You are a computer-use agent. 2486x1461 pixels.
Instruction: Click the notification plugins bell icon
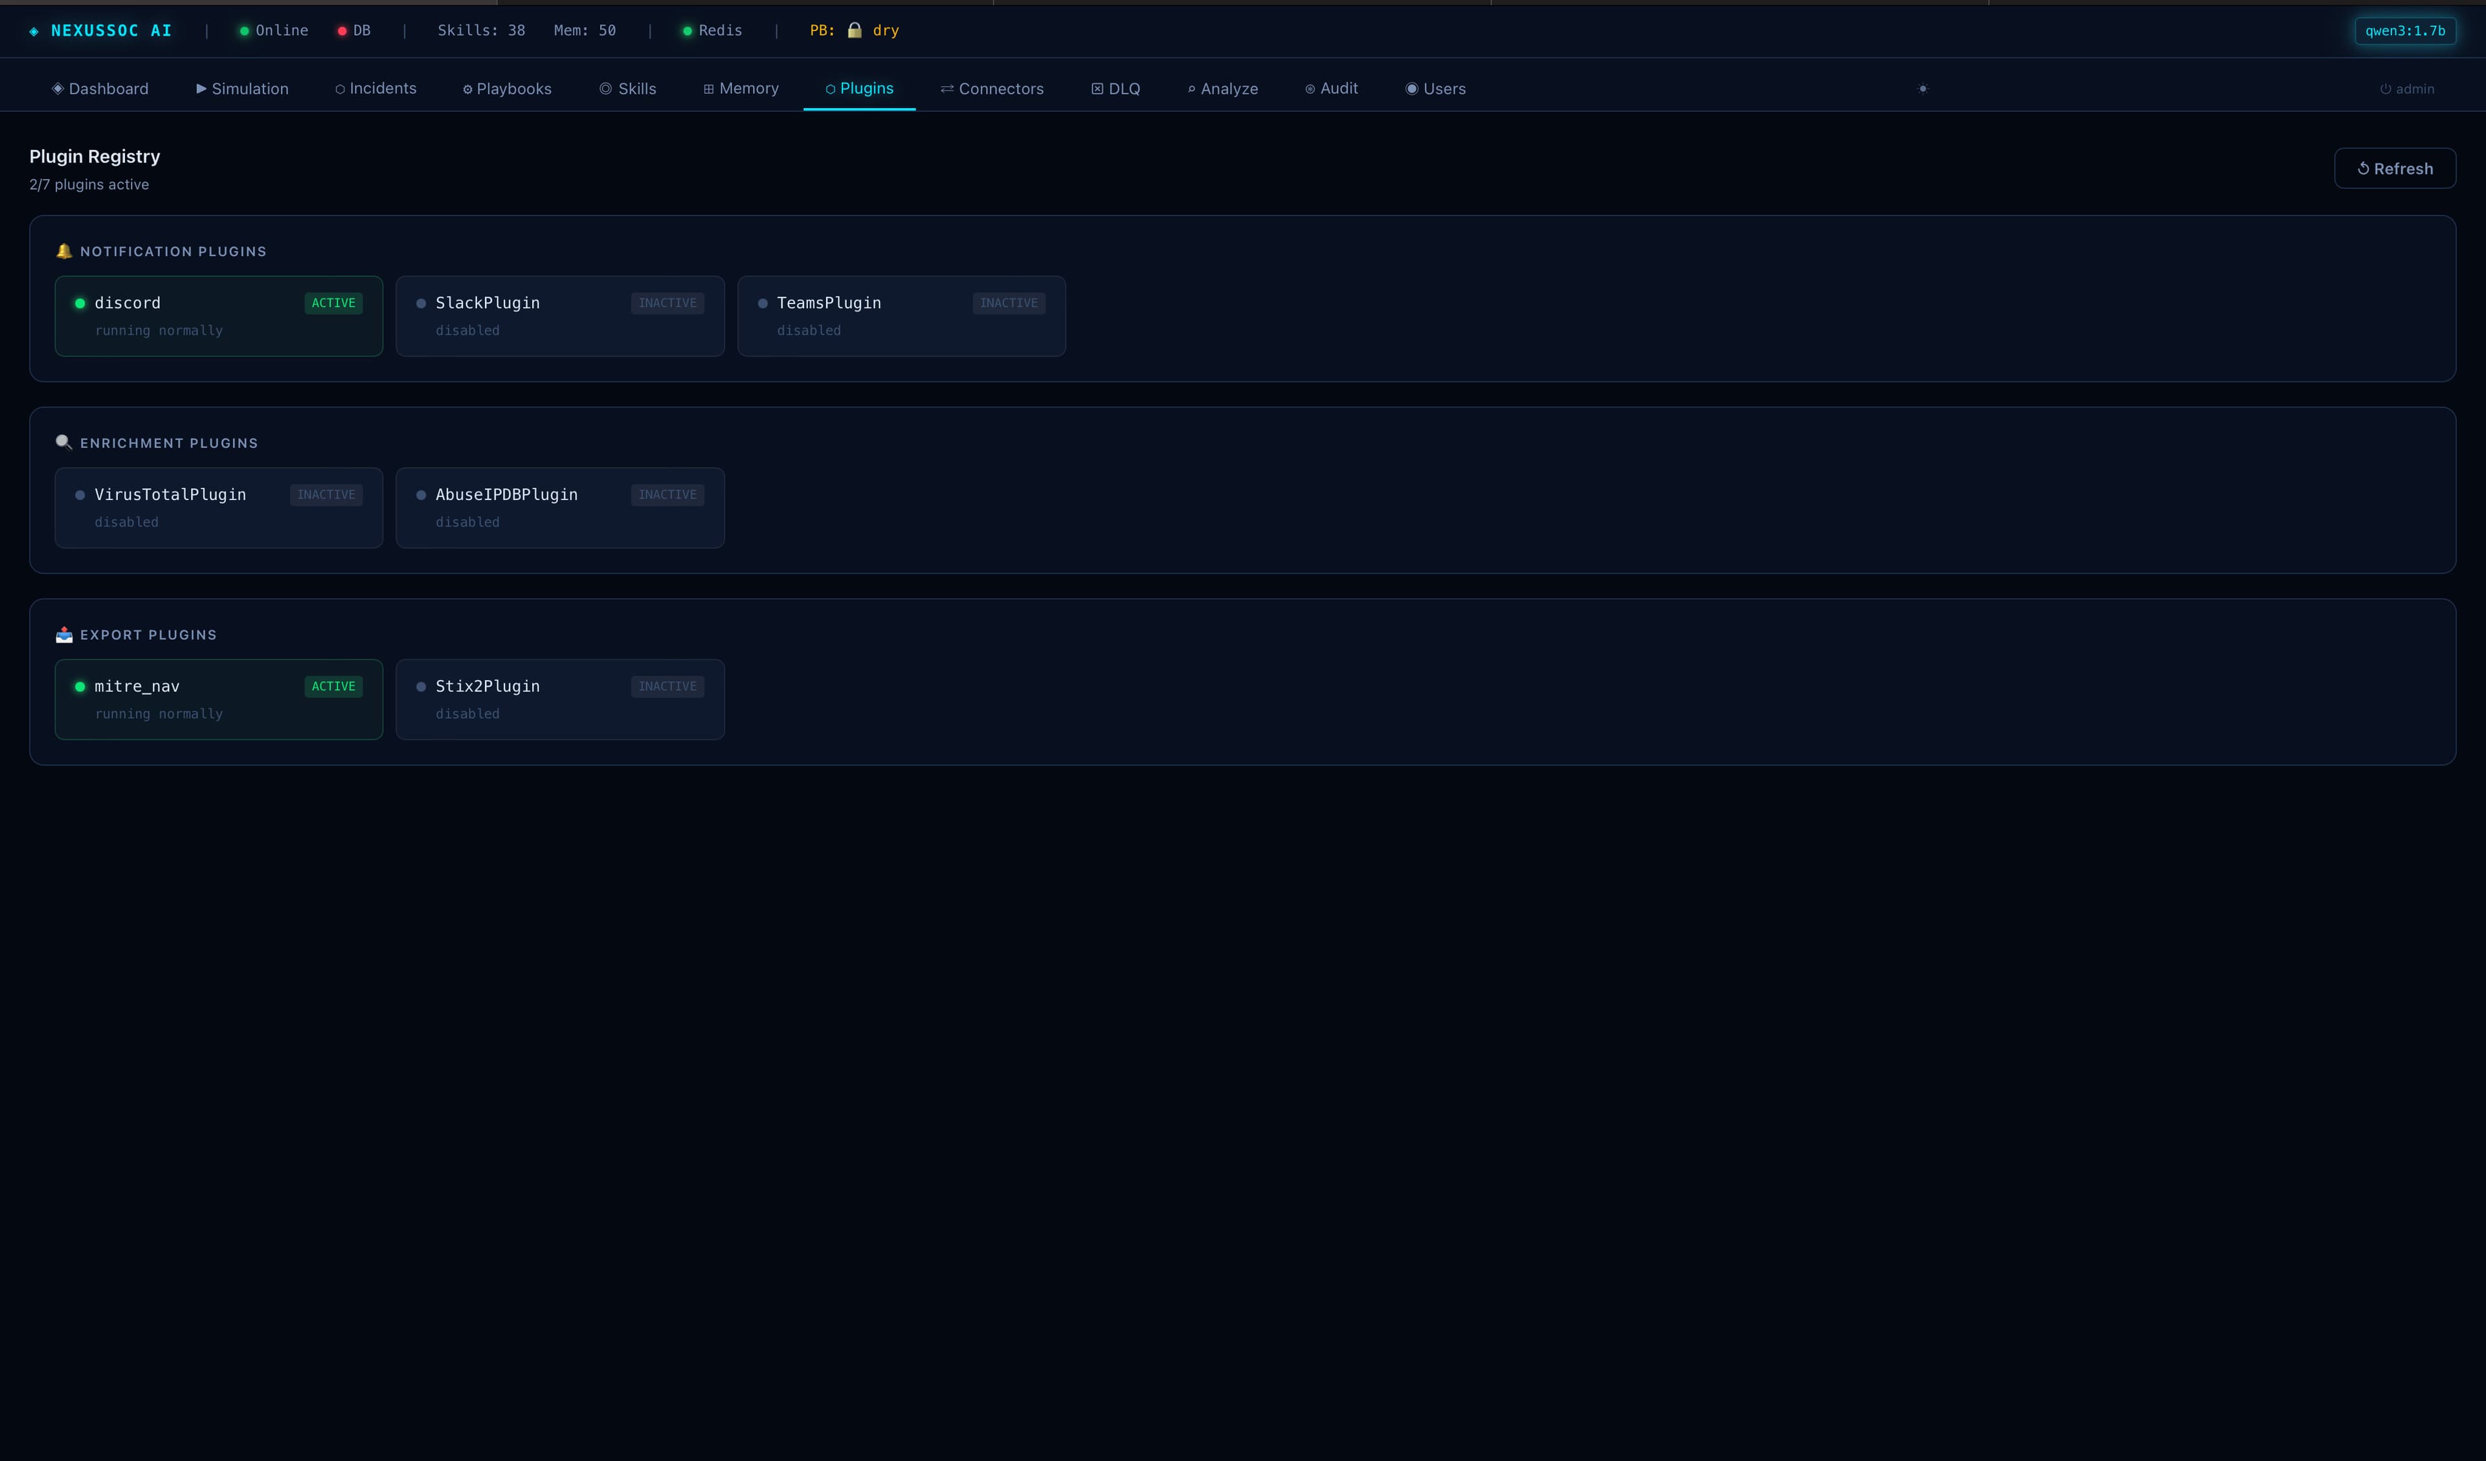click(x=64, y=252)
